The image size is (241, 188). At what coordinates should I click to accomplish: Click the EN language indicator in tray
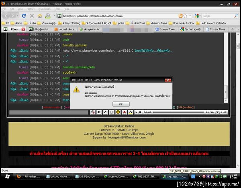pos(193,177)
